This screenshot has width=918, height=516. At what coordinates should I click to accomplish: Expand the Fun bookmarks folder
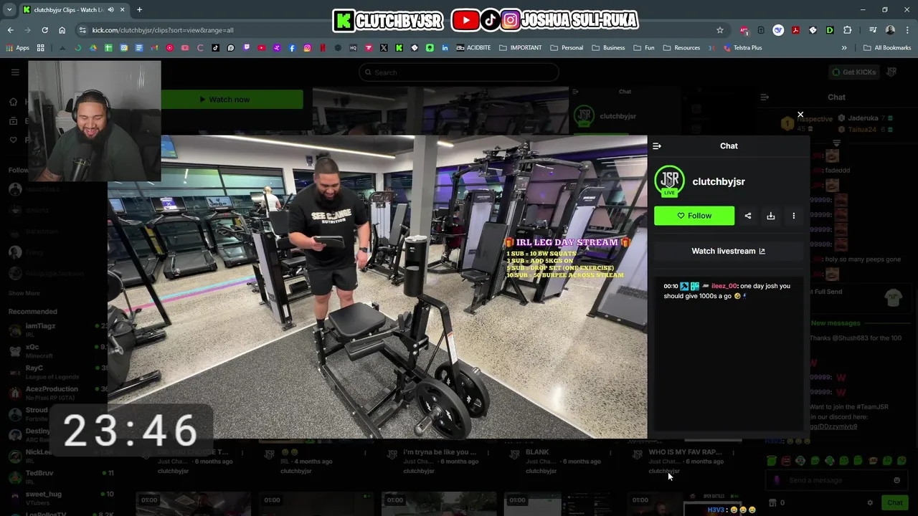(x=643, y=48)
